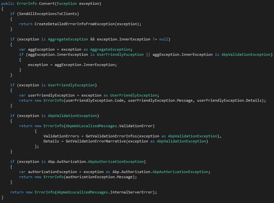Image resolution: width=274 pixels, height=203 pixels.
Task: Click AbpWebLocalizedMessages before InternalServerError
Action: [x=82, y=192]
